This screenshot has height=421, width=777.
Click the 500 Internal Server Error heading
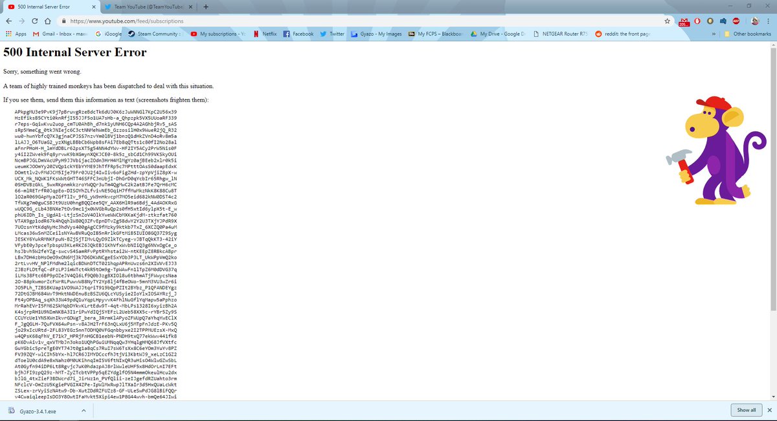pyautogui.click(x=75, y=52)
